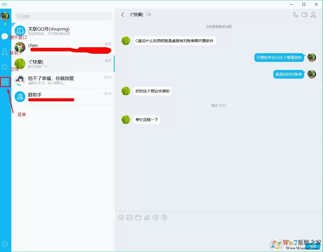Open the Qzone star icon
323x252 pixels.
click(5, 66)
